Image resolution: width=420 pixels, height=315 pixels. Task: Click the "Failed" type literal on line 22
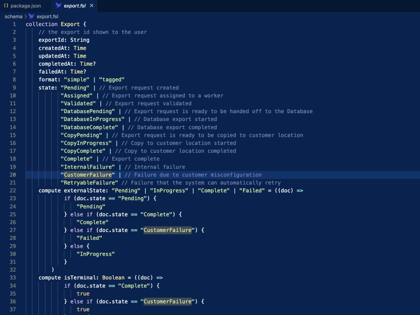click(x=252, y=190)
